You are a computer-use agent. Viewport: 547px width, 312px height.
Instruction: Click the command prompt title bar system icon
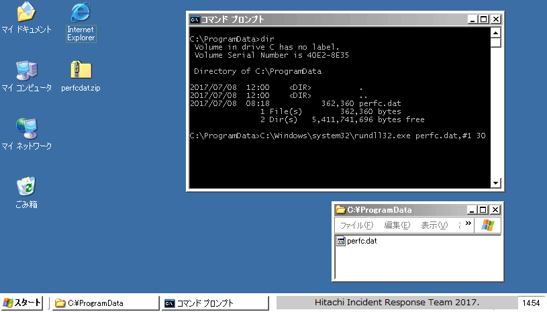click(195, 19)
